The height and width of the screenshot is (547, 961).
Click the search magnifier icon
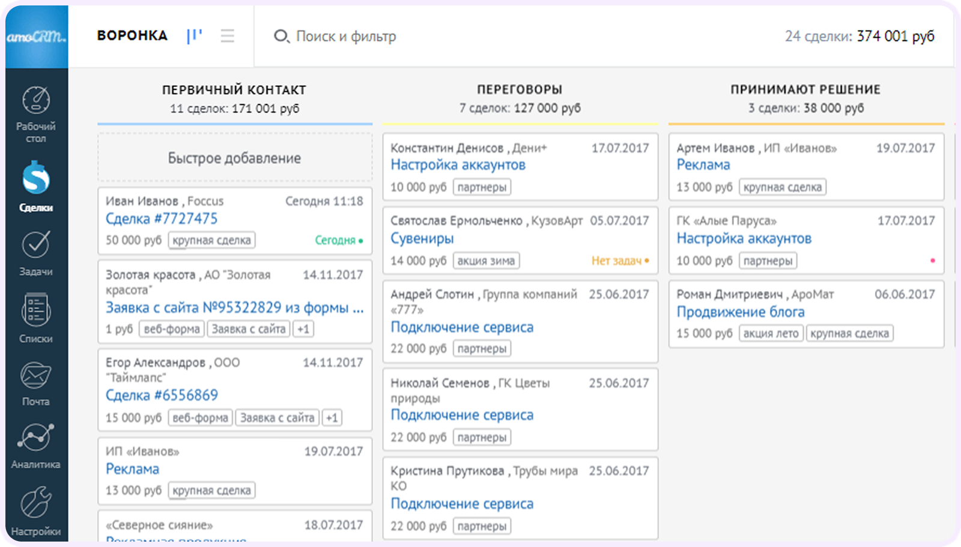281,37
